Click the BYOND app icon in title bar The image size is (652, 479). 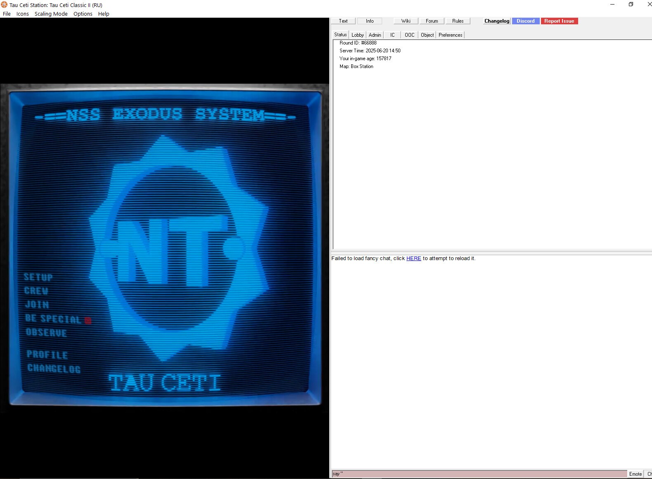pyautogui.click(x=4, y=5)
